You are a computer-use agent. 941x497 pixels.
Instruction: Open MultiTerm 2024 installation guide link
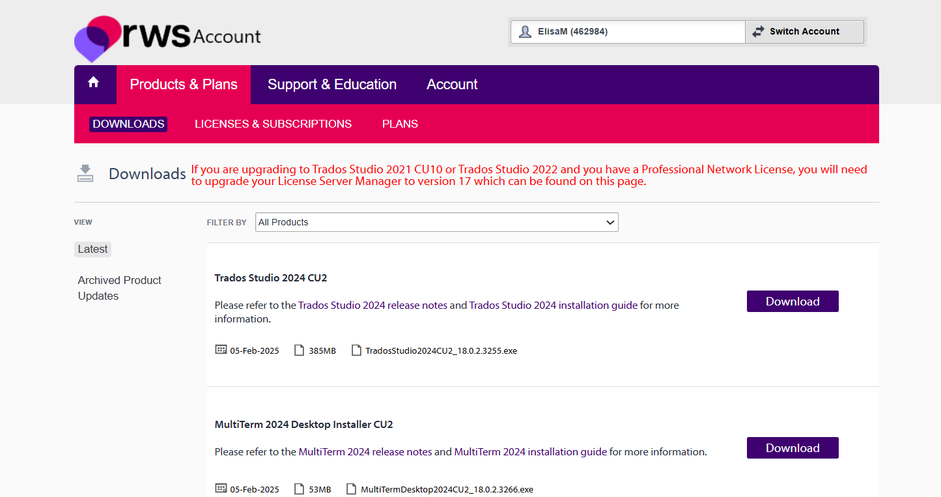(x=530, y=451)
